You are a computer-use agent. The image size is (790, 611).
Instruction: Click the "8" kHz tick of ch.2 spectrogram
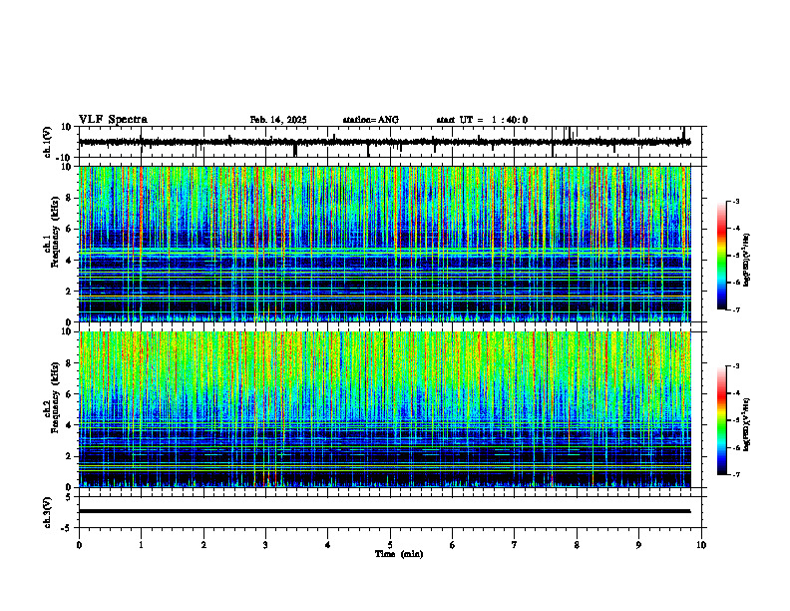69,363
